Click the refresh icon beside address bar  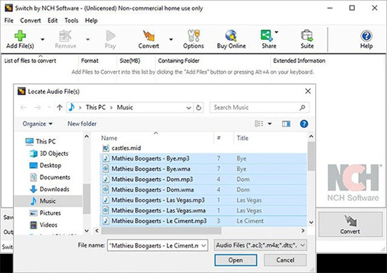click(198, 107)
